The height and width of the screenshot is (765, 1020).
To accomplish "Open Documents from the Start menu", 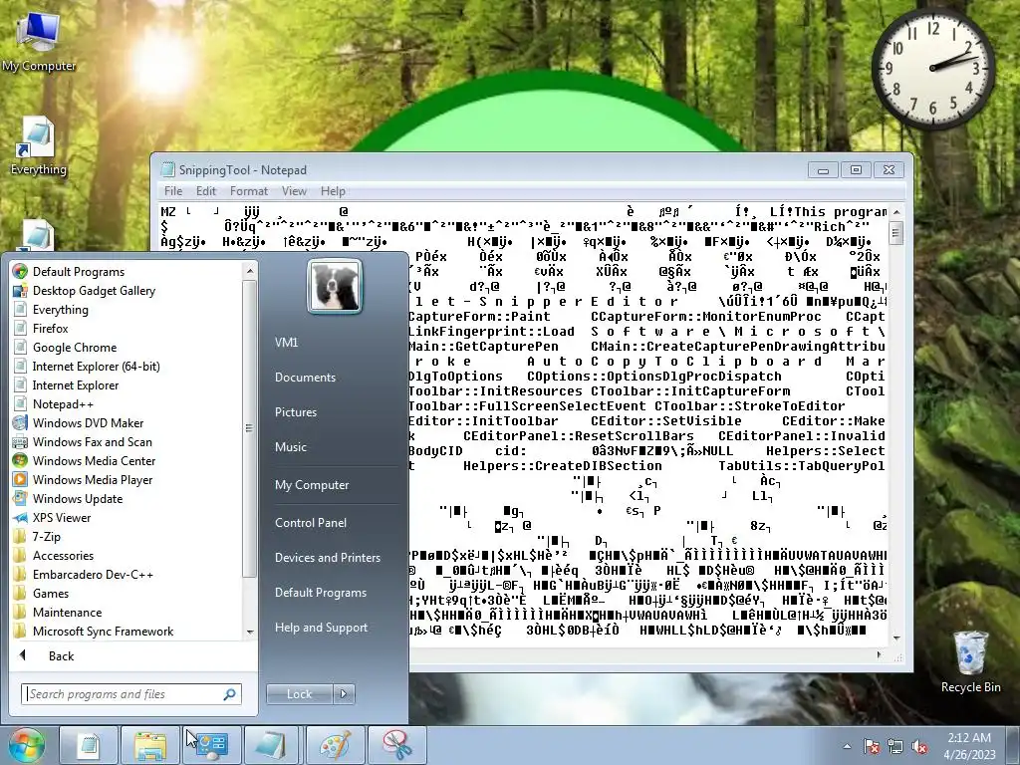I will pyautogui.click(x=305, y=378).
